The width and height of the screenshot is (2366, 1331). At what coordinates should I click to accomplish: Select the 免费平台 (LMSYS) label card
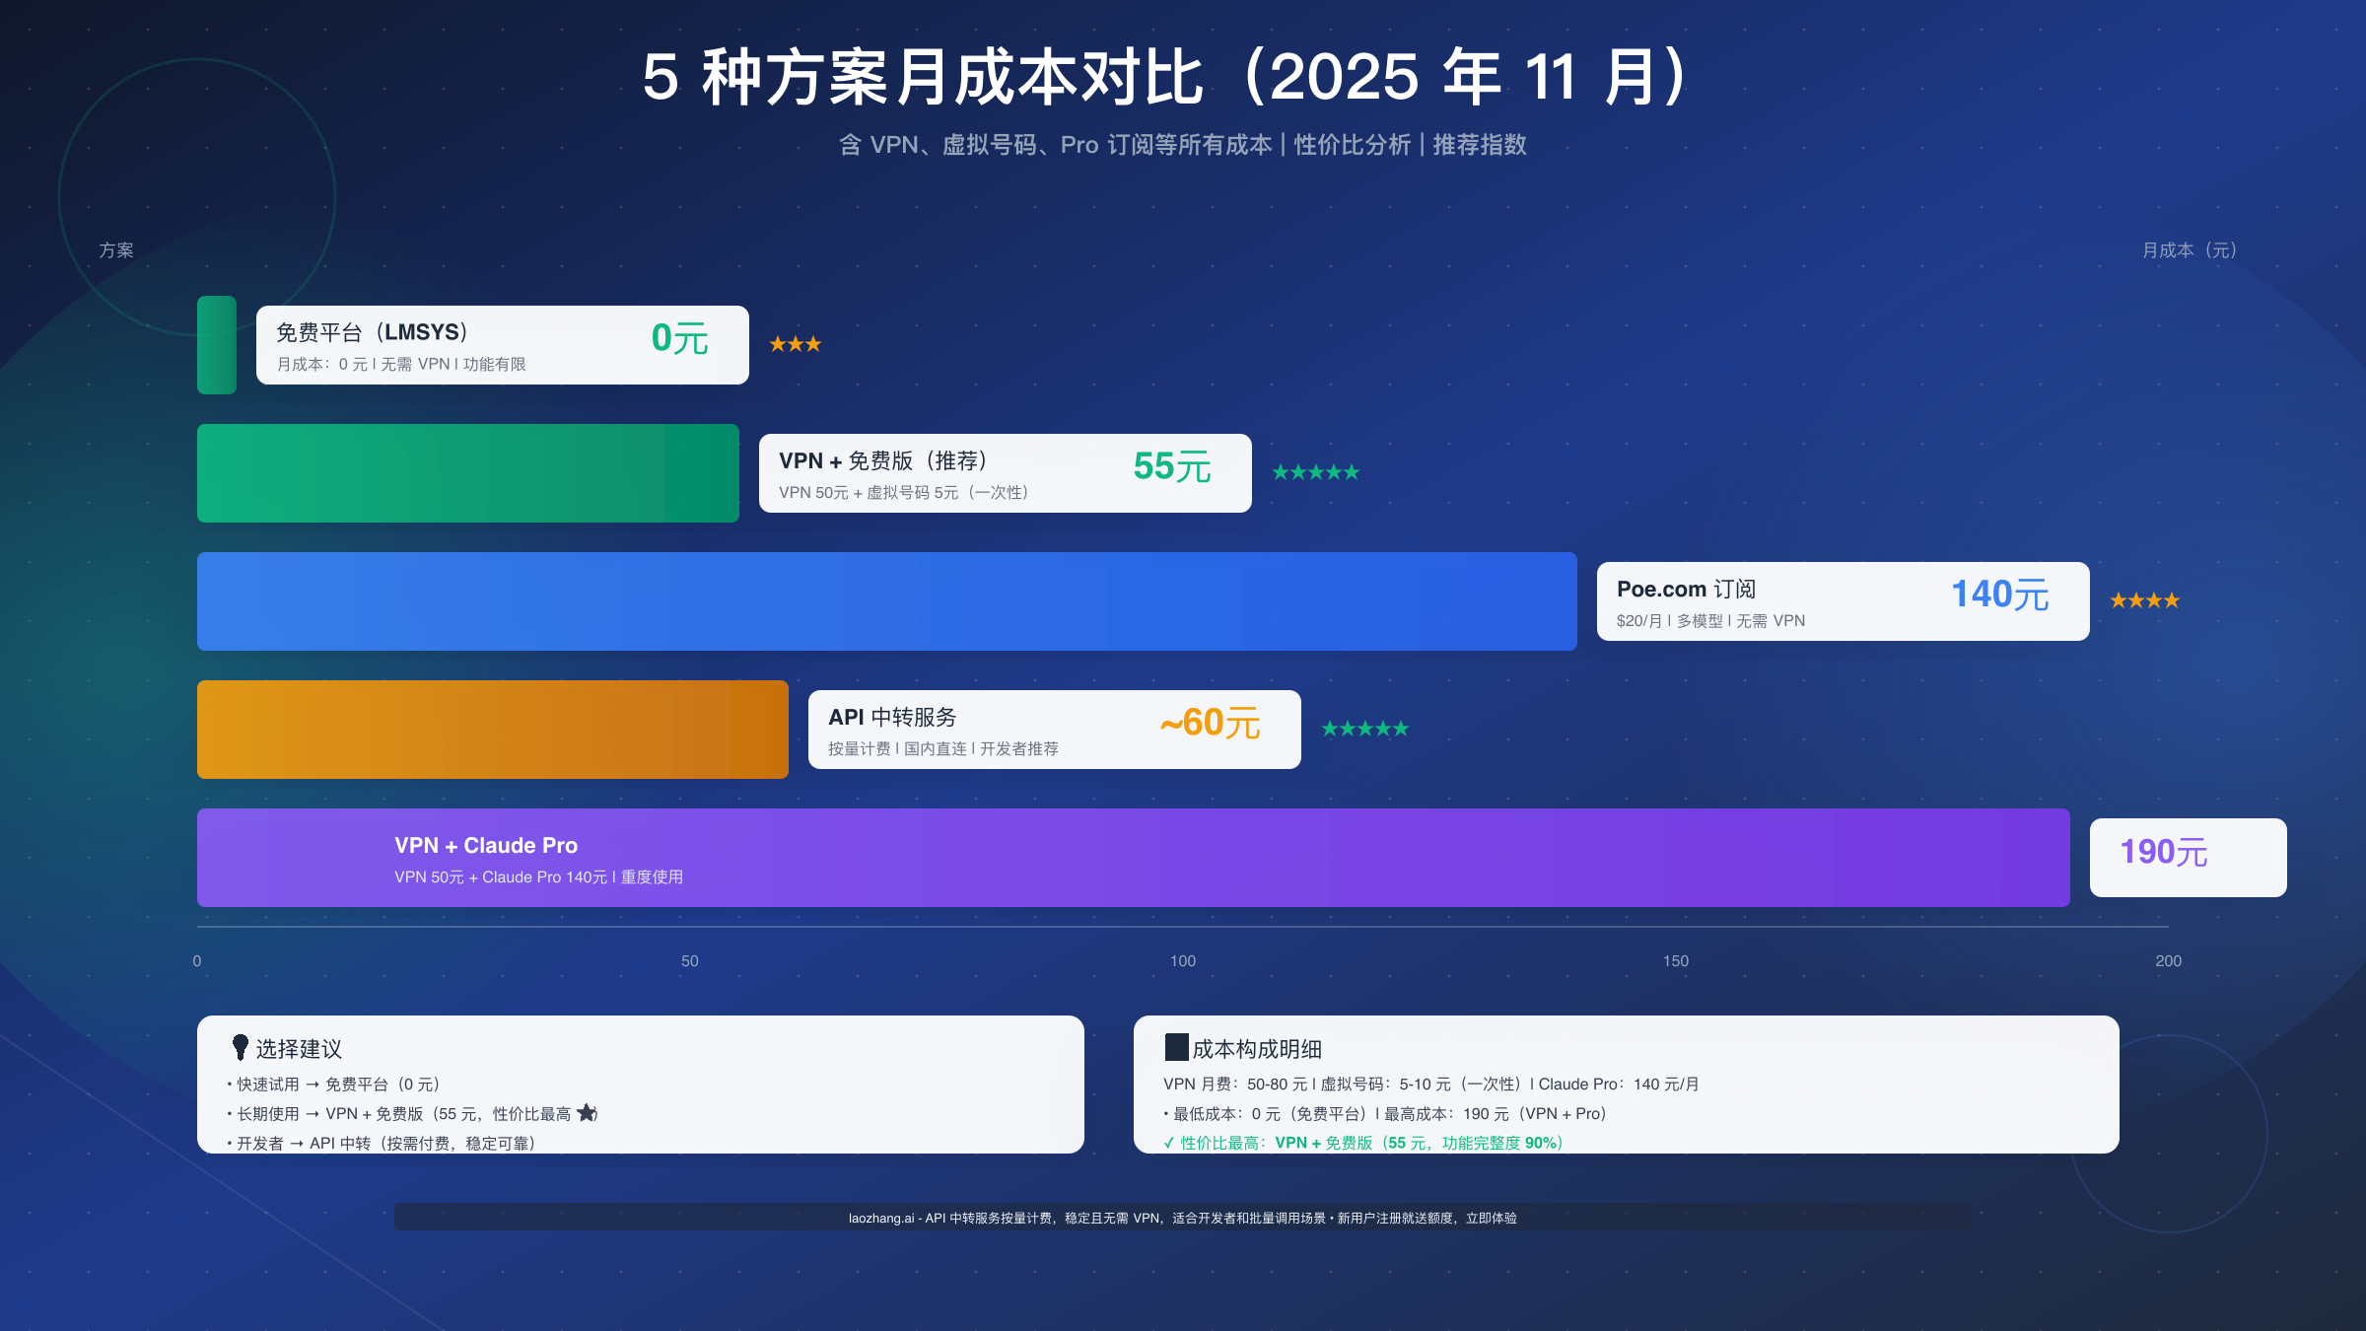point(502,345)
